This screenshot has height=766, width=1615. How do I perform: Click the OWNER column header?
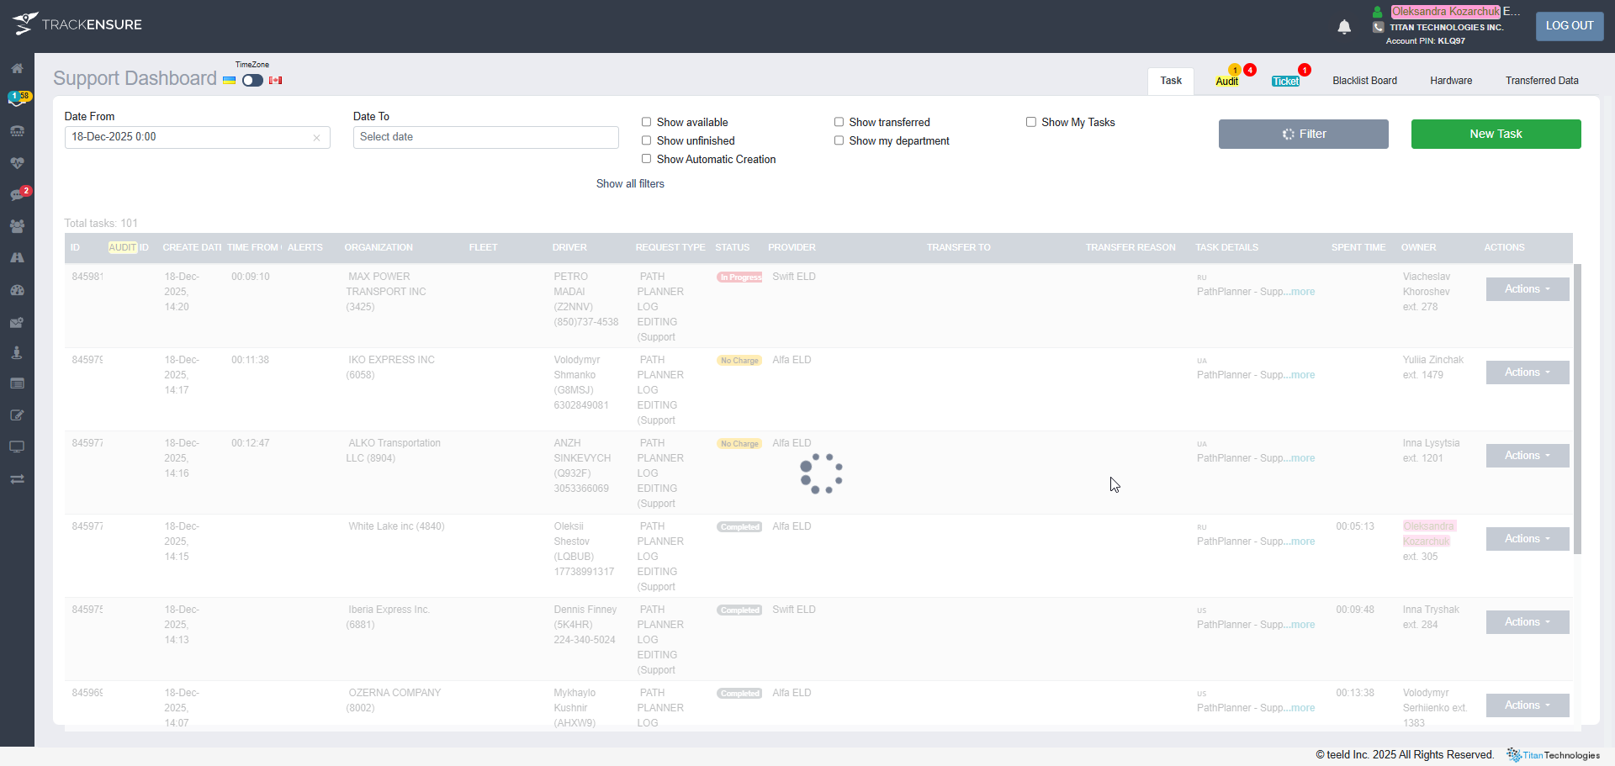click(x=1418, y=248)
